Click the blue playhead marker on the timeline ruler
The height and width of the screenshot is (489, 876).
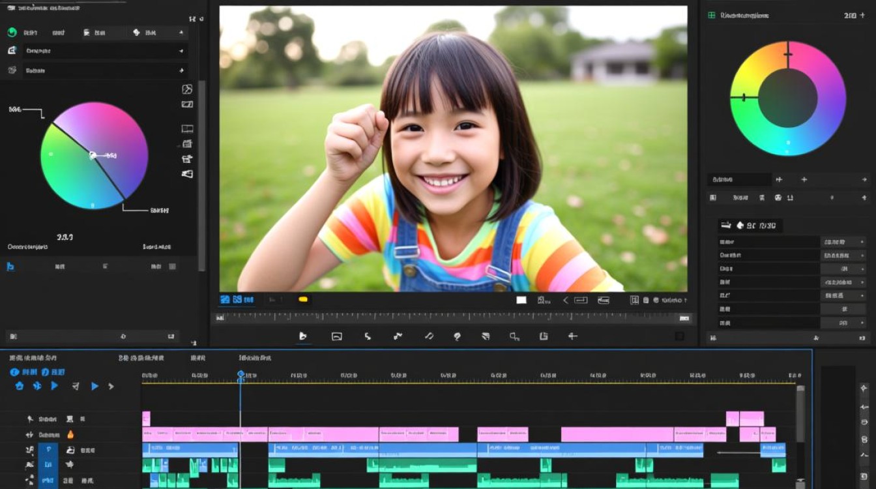click(x=241, y=375)
